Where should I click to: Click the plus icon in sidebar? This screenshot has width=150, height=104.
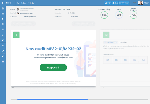3,19
